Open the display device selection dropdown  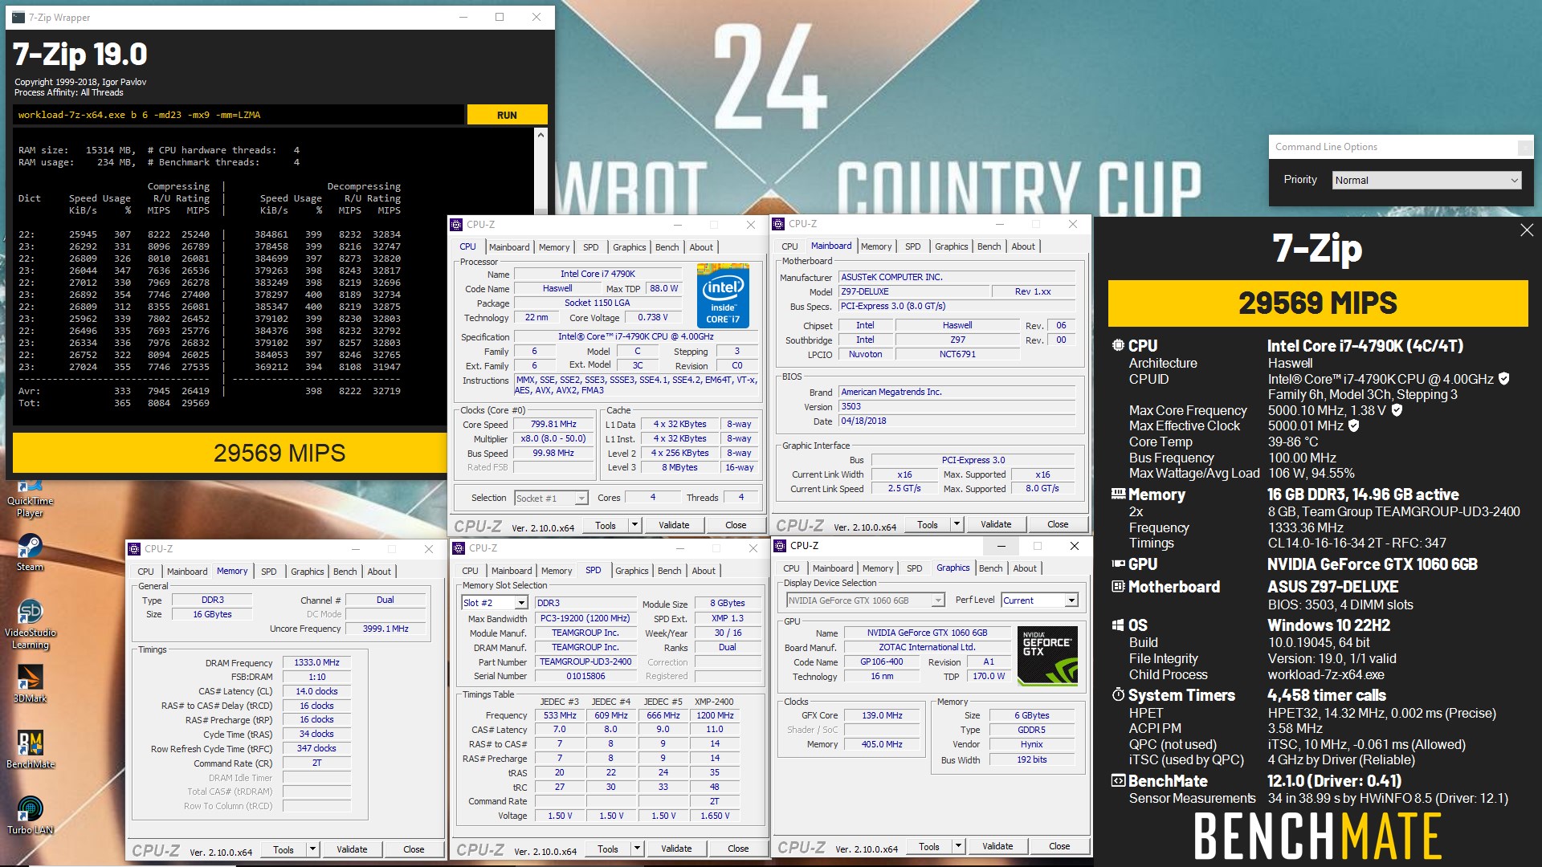coord(865,600)
